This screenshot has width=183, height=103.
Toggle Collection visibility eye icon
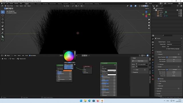coord(179,10)
